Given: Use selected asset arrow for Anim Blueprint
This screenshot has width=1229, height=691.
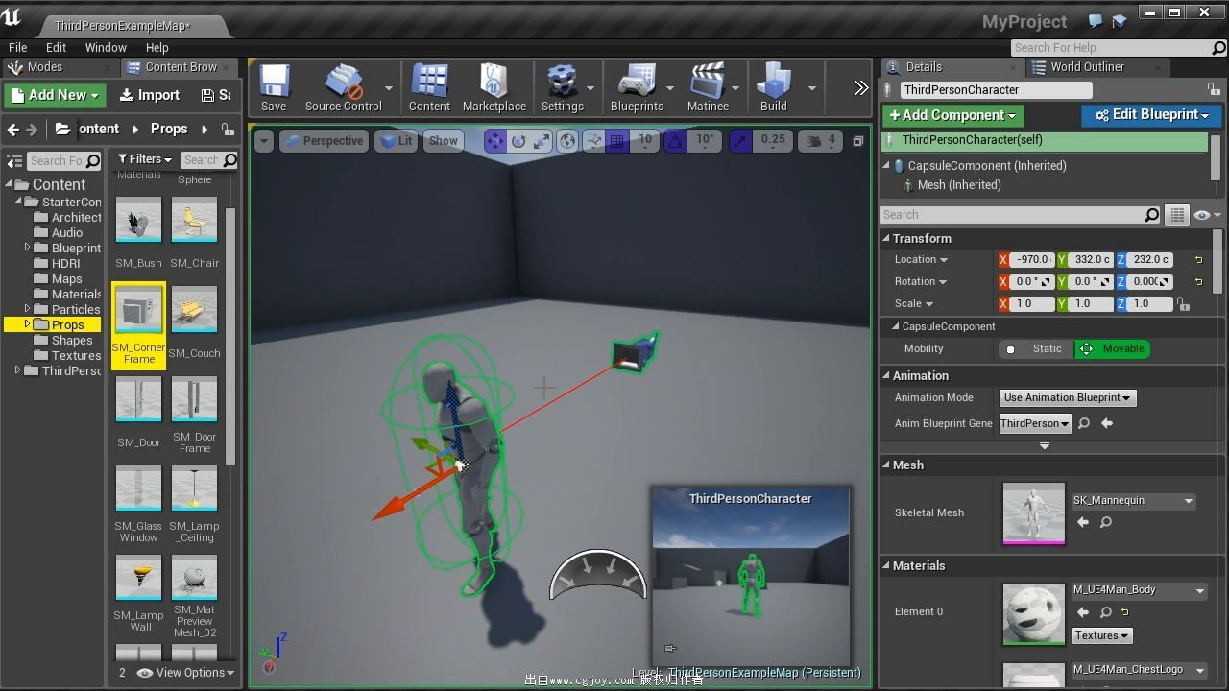Looking at the screenshot, I should pos(1107,423).
